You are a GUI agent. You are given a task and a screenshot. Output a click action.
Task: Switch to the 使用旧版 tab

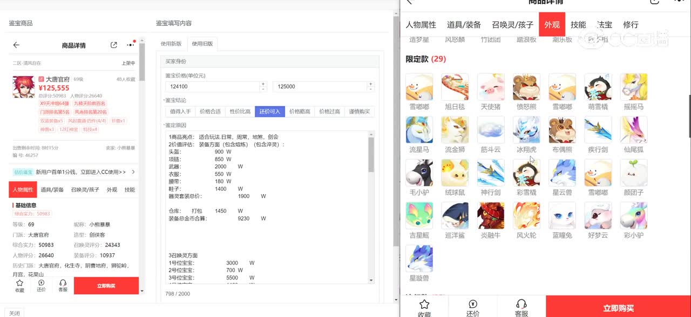[x=202, y=44]
